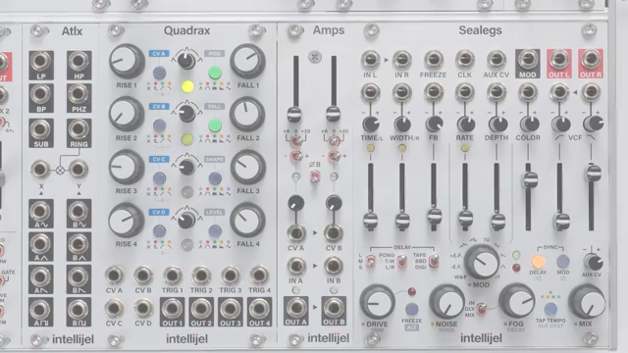Click the TRIG 4 jack on Quadrax

259,276
